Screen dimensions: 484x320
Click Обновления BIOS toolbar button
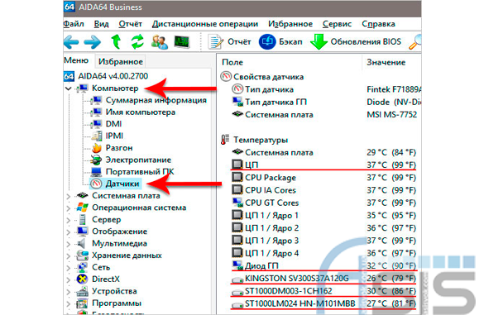[x=356, y=41]
